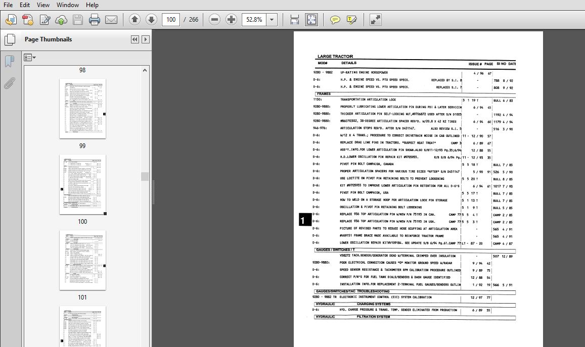585x347 pixels.
Task: Click the ISSUE # column header
Action: click(475, 64)
